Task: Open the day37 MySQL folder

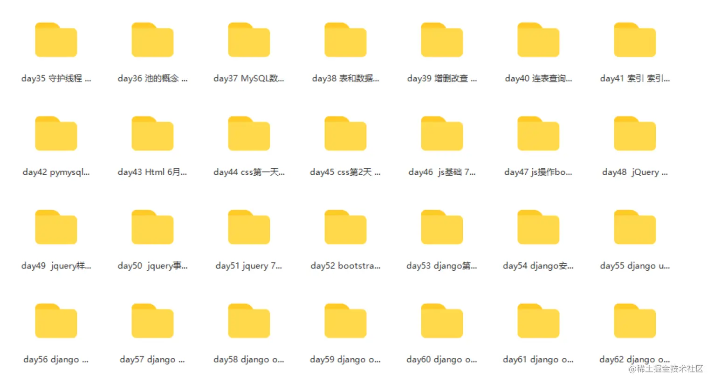Action: (249, 40)
